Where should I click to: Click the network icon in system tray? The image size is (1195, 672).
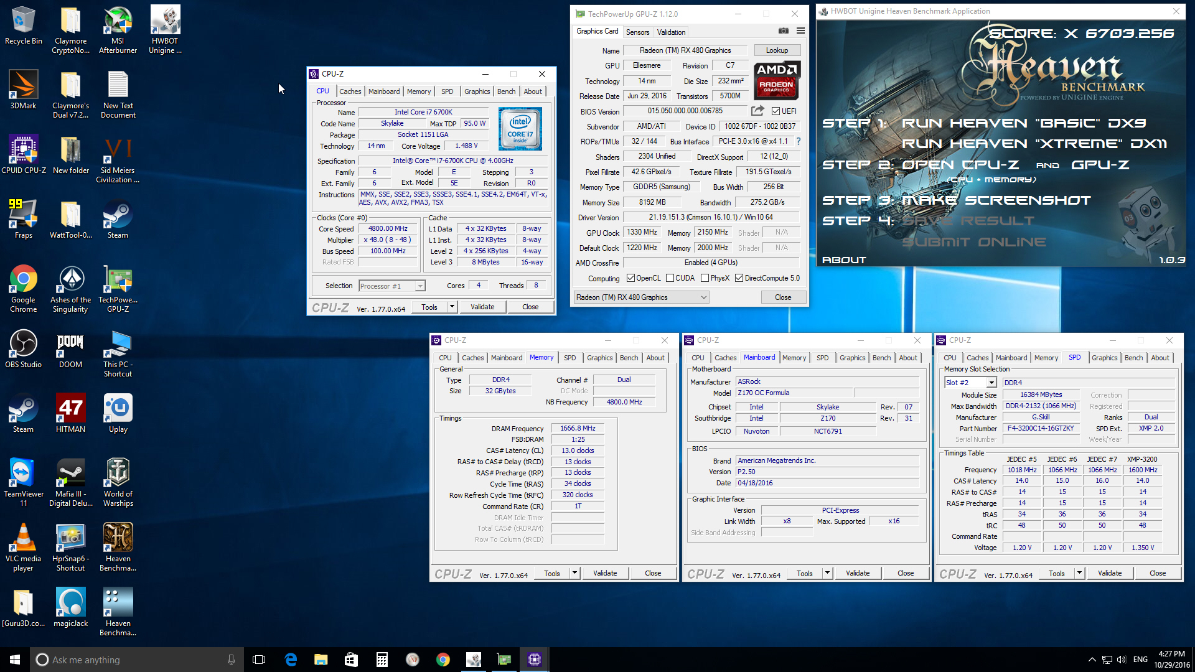(x=1107, y=660)
